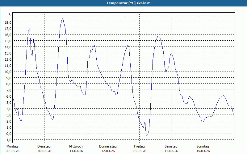The width and height of the screenshot is (247, 154).
Task: Click the 9,0 y-axis value
Action: point(9,78)
